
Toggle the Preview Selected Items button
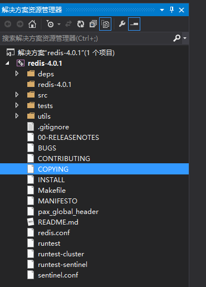pos(134,24)
